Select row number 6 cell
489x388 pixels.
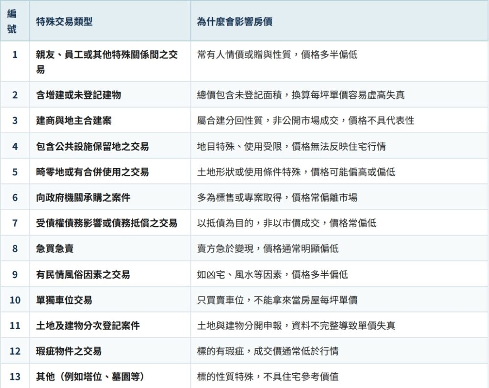(x=15, y=197)
